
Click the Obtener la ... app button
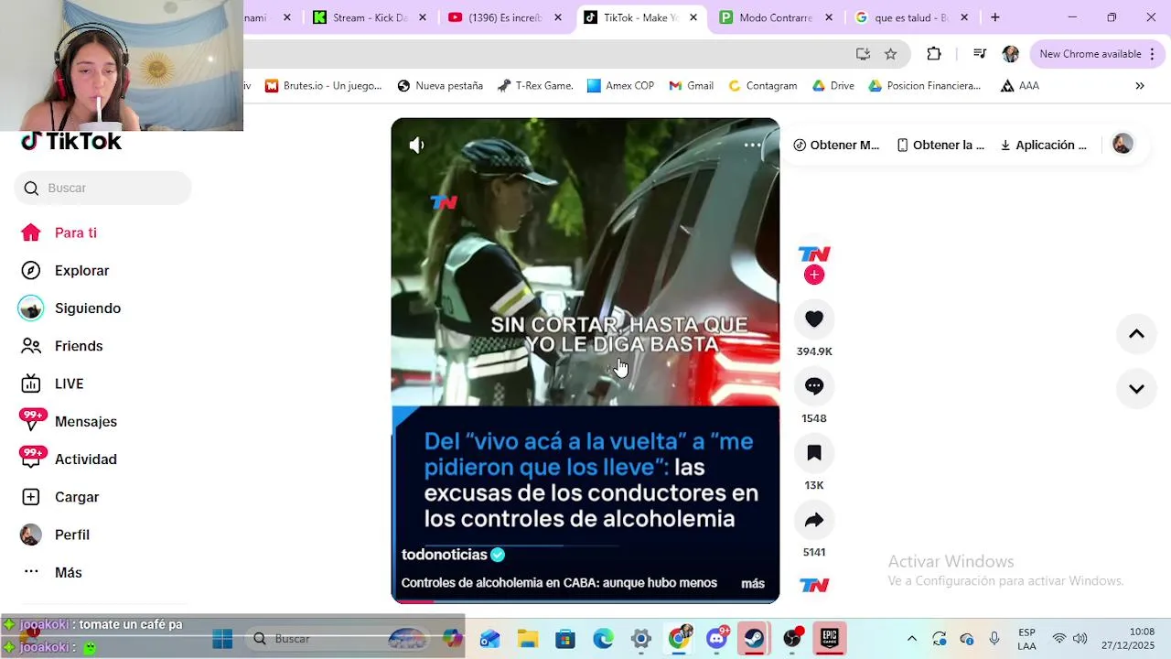pos(940,145)
